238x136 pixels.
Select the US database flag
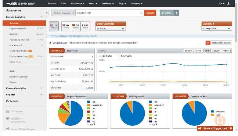pos(54,26)
